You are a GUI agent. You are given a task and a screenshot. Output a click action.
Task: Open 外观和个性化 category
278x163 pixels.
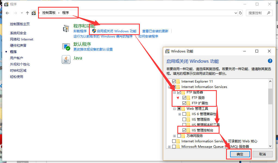tap(20, 64)
